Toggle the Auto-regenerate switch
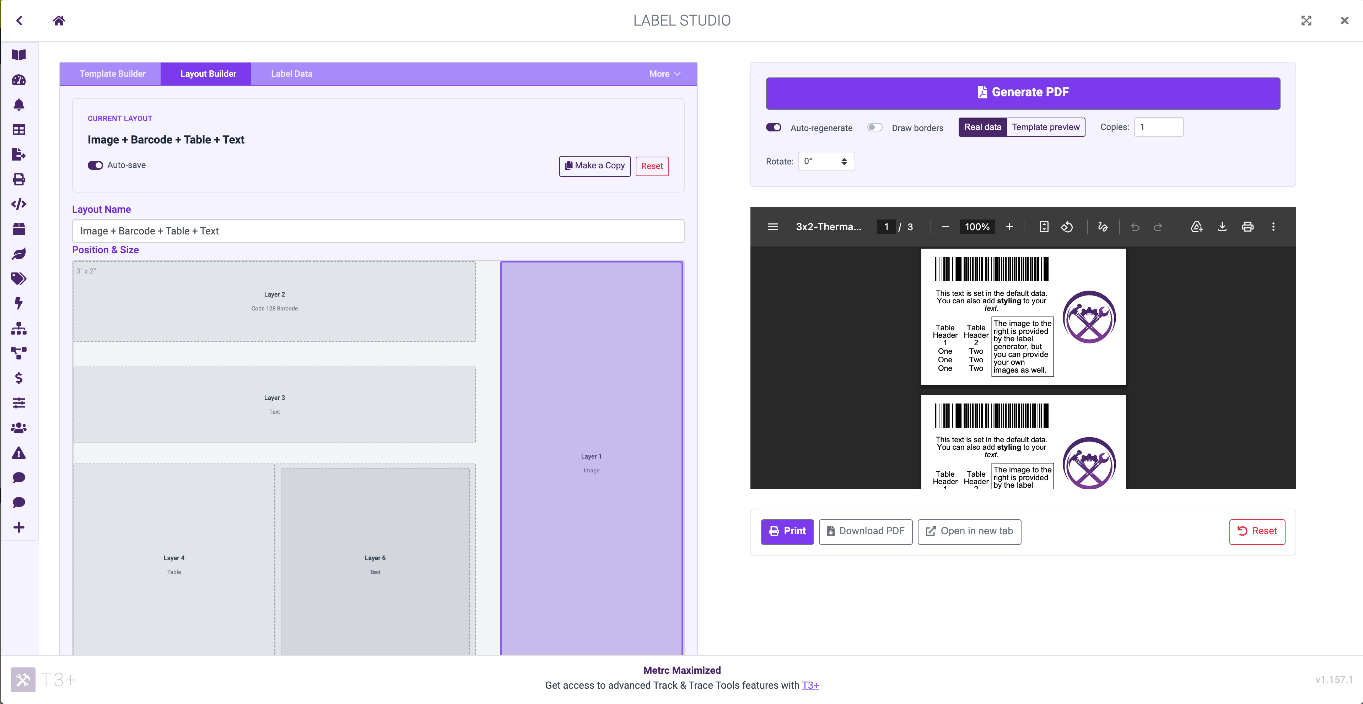This screenshot has height=704, width=1363. [x=774, y=128]
